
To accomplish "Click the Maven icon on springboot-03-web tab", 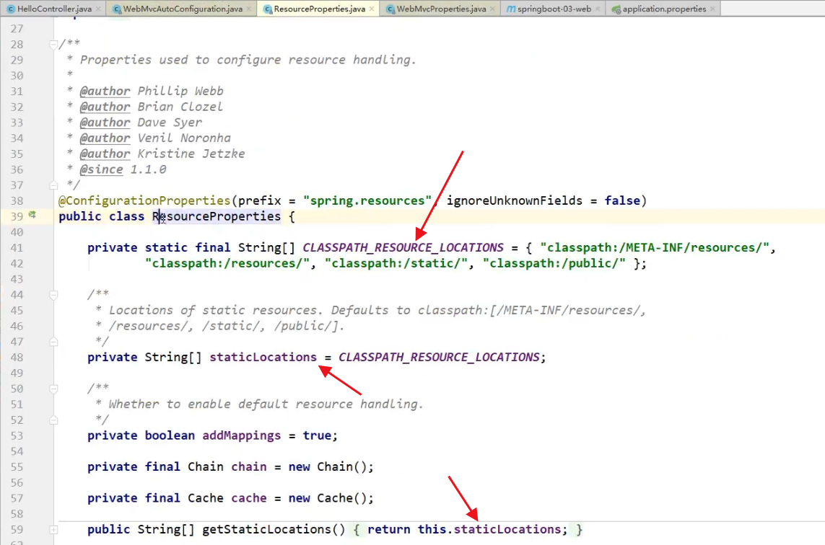I will pyautogui.click(x=511, y=9).
